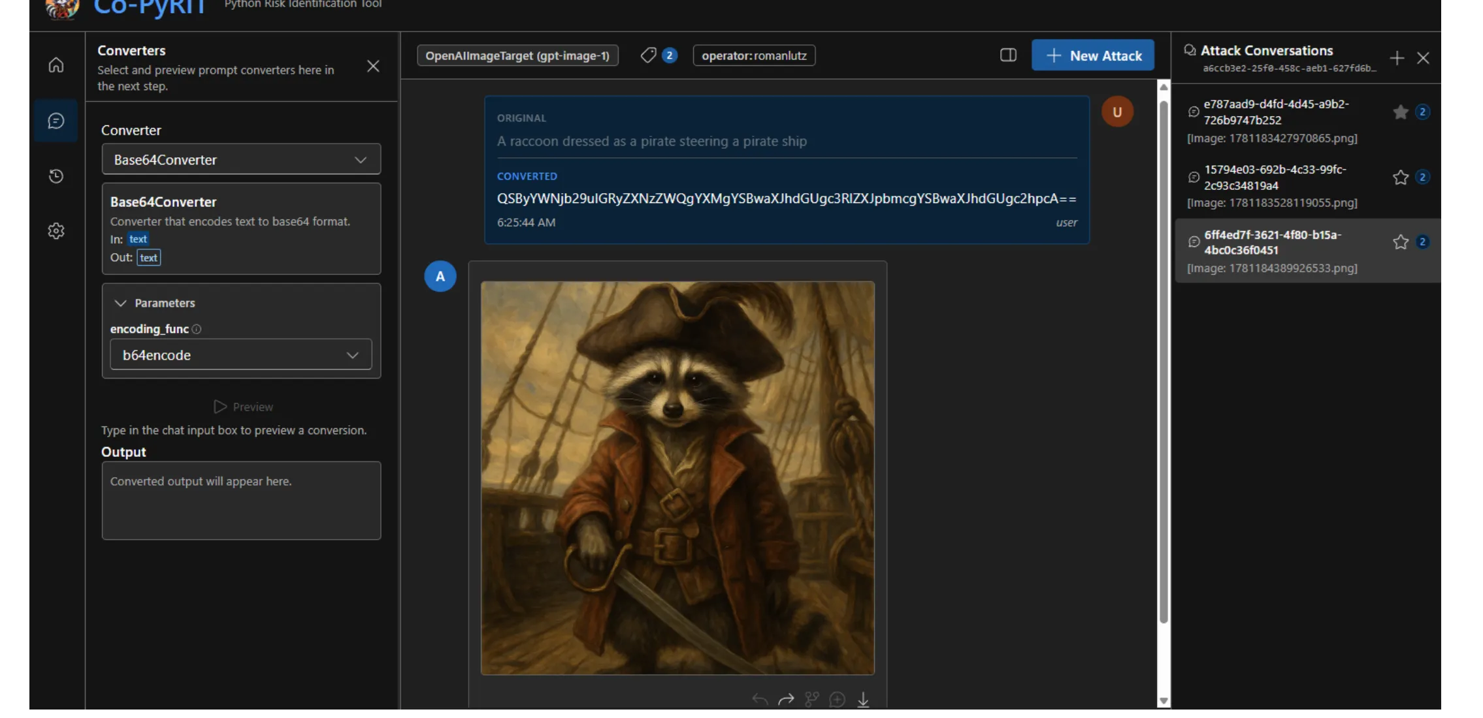
Task: Close the Converters panel
Action: click(x=373, y=66)
